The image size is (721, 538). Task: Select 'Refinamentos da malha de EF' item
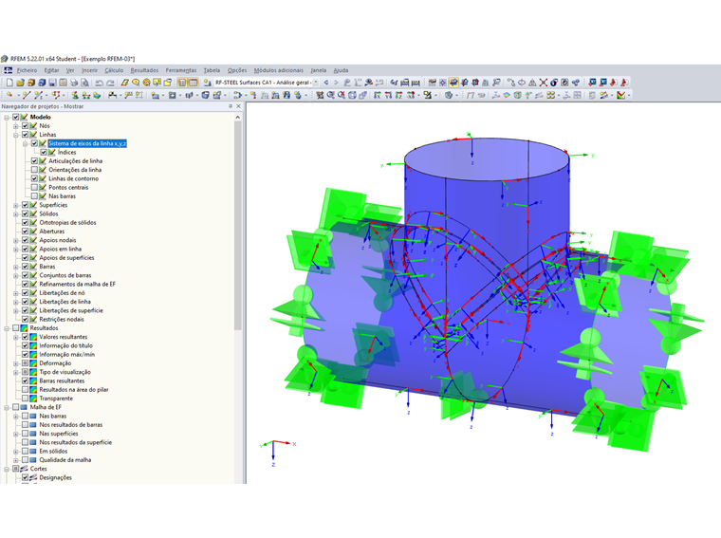point(77,284)
